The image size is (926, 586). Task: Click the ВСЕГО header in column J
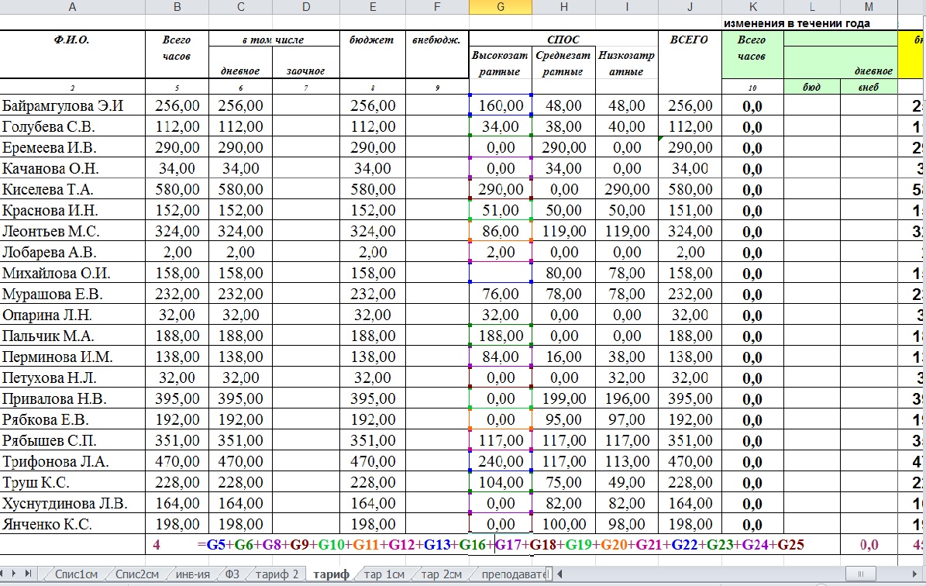point(690,54)
